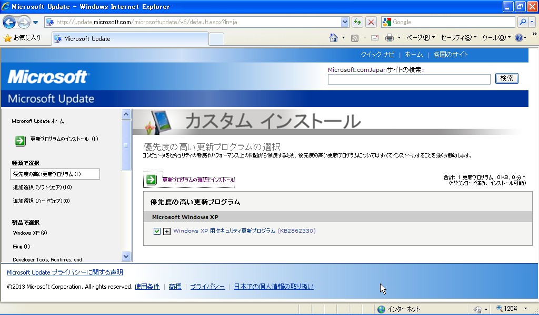Uncheck the KB2862330 security update checkbox
This screenshot has height=315, width=539.
tap(157, 231)
